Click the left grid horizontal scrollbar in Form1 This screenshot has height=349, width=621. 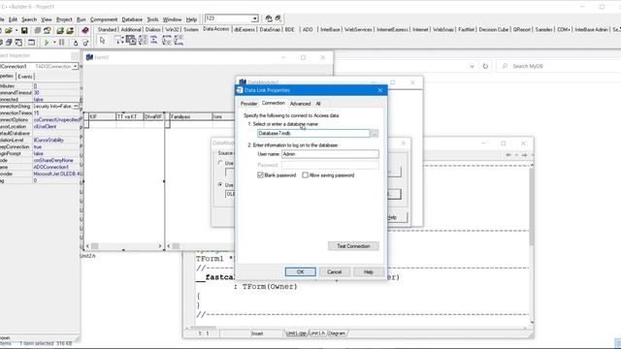(x=123, y=245)
